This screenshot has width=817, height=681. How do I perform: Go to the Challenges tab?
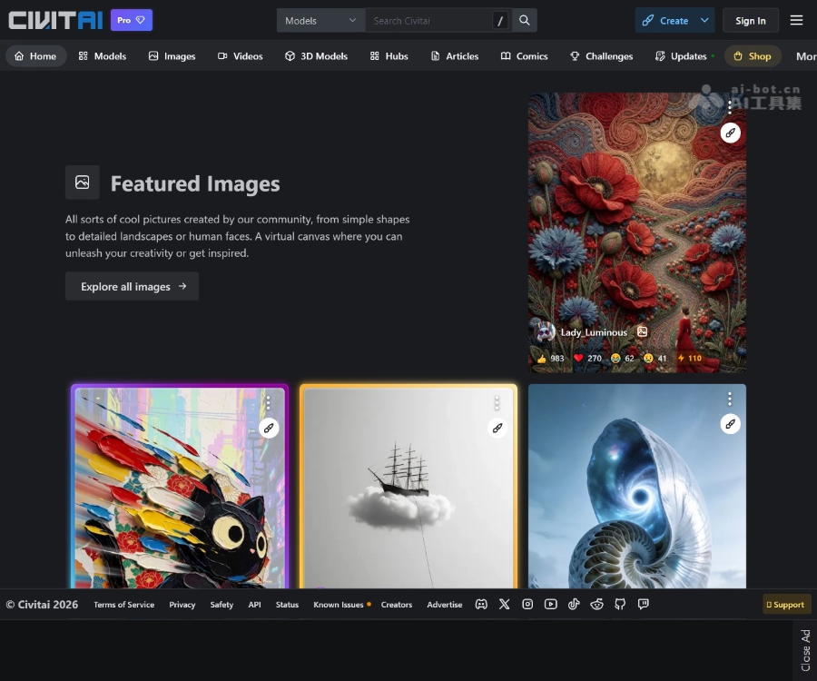(601, 55)
